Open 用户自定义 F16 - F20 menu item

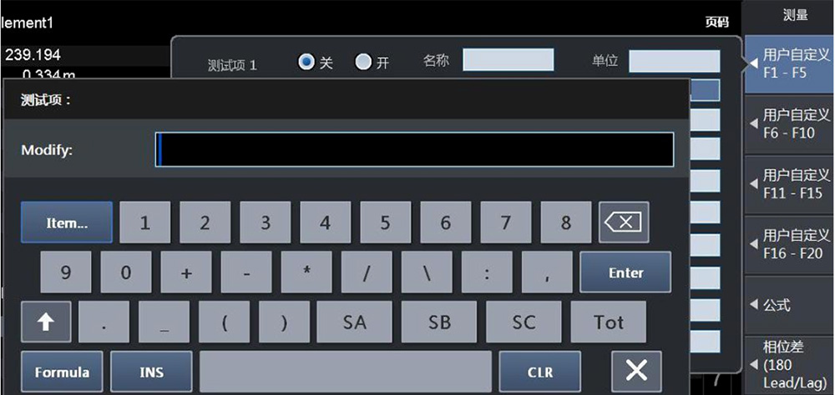point(790,244)
